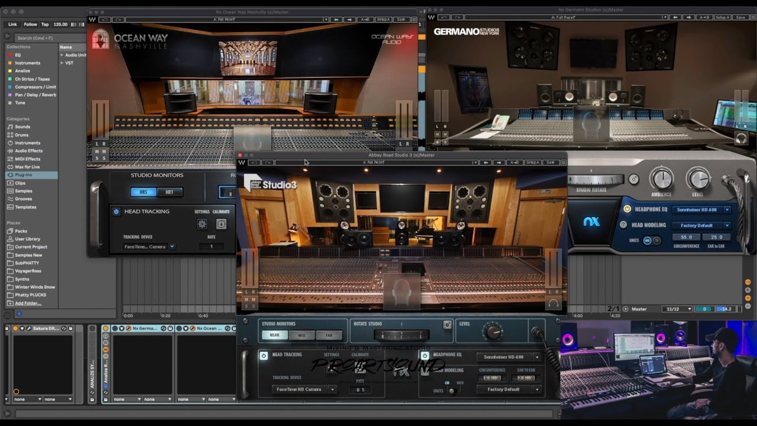
Task: Toggle Headphone EQ power in Germano window
Action: click(x=627, y=209)
